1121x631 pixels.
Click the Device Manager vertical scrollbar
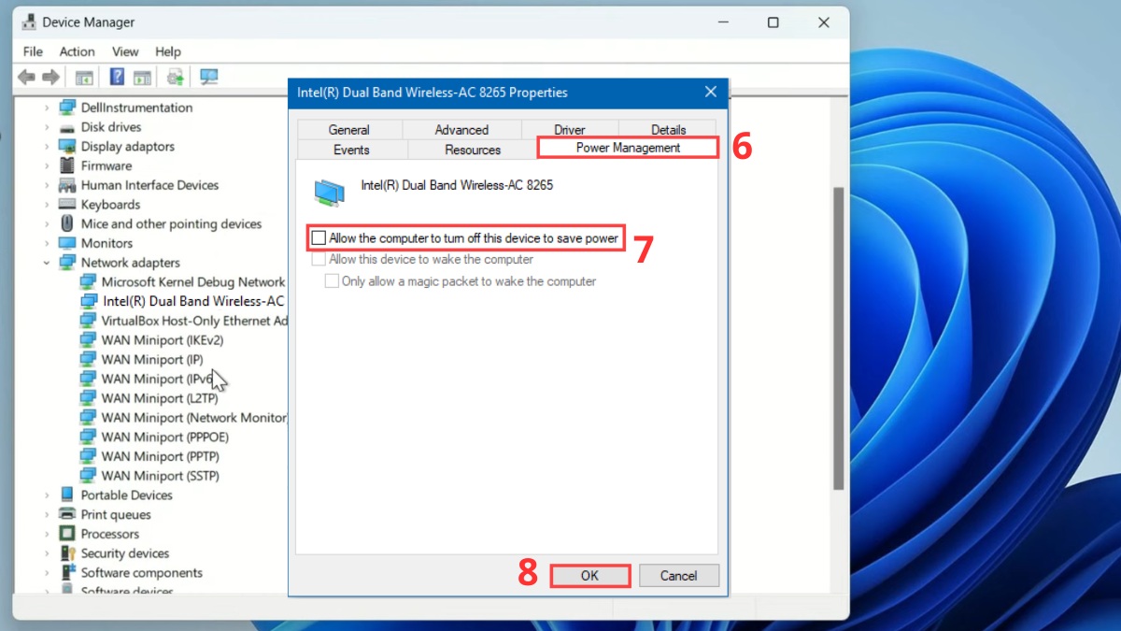pos(838,337)
